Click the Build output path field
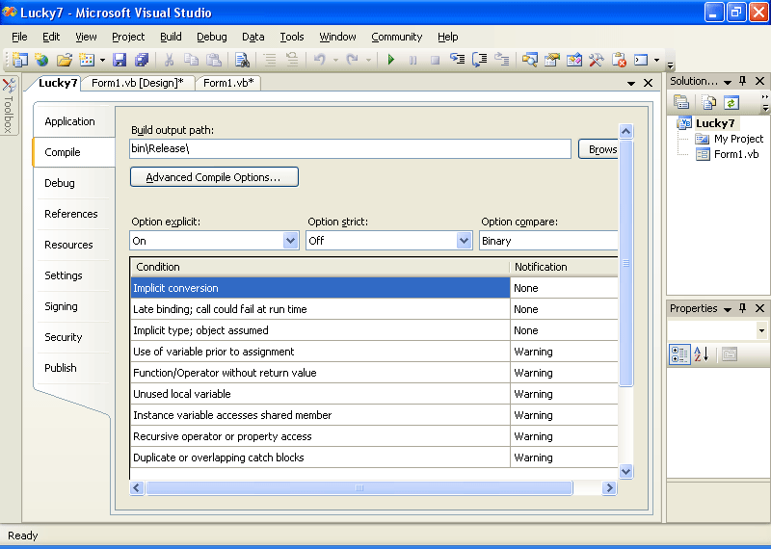 point(351,148)
